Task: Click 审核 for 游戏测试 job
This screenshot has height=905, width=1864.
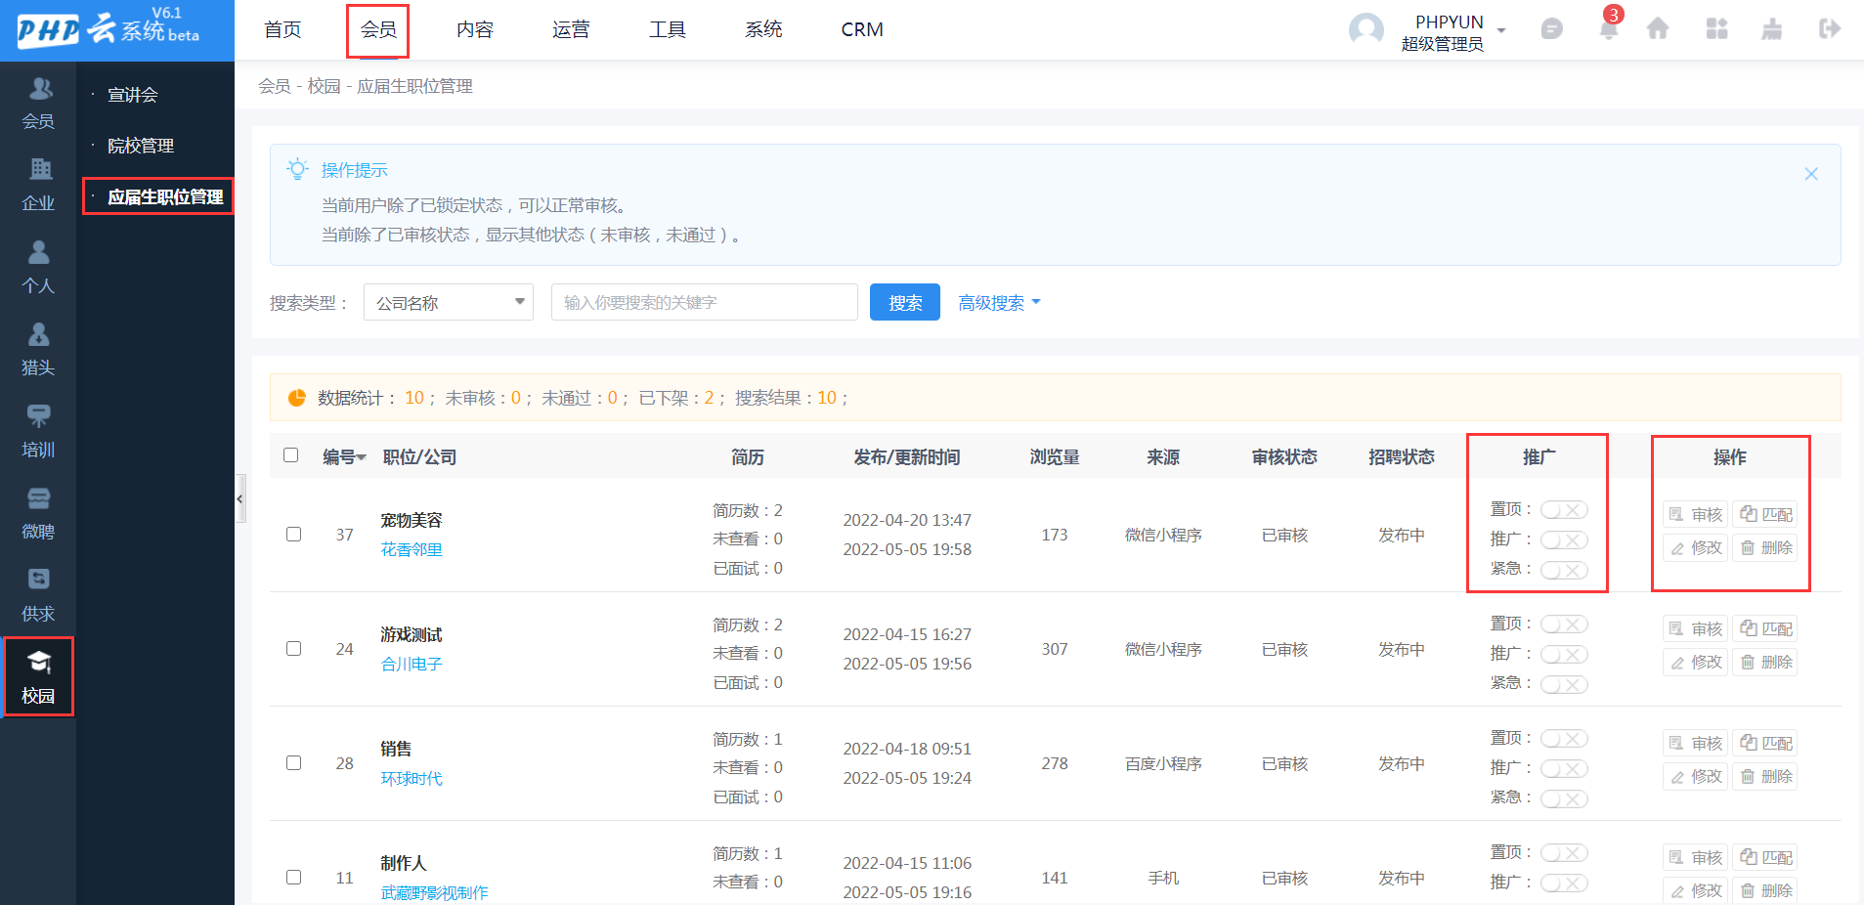Action: (x=1696, y=628)
